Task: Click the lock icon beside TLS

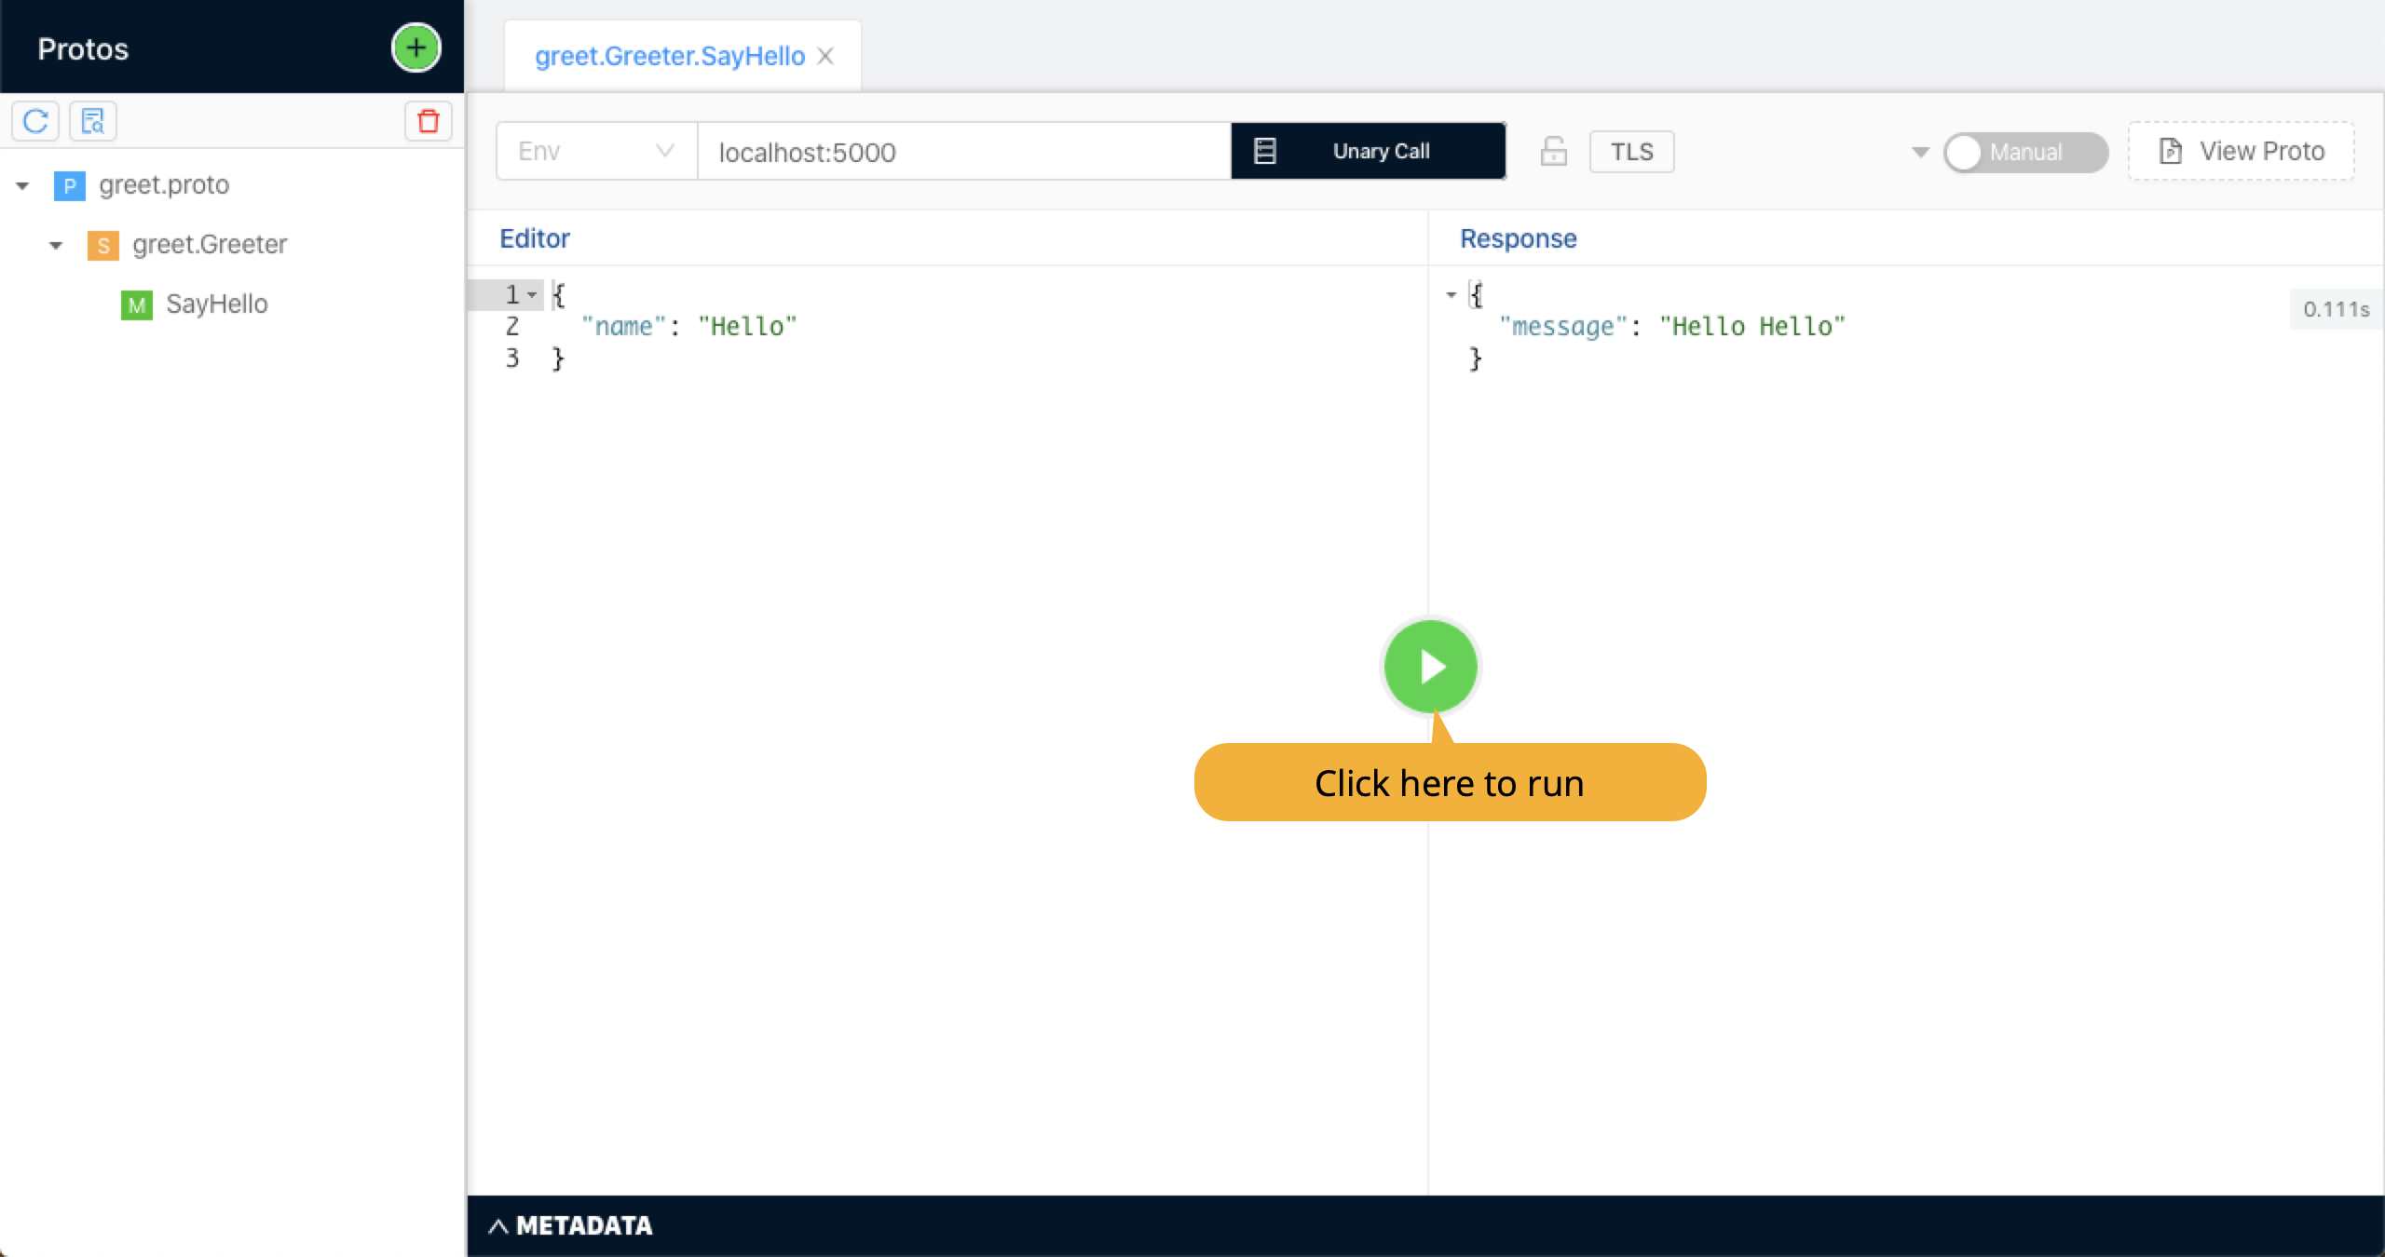Action: pos(1553,152)
